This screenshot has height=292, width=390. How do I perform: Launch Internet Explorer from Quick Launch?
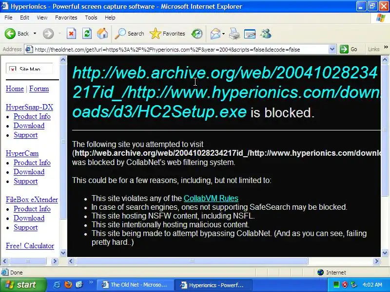pyautogui.click(x=57, y=285)
